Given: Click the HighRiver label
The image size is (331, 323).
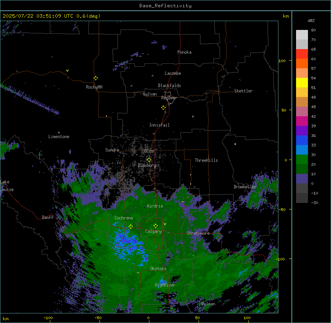Looking at the screenshot, I should (165, 285).
